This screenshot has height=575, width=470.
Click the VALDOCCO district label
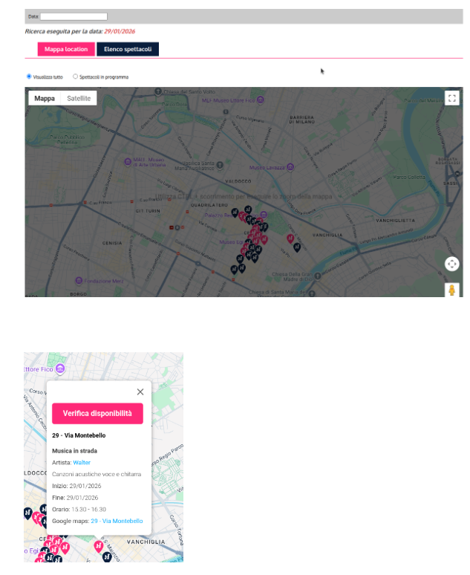pos(238,181)
